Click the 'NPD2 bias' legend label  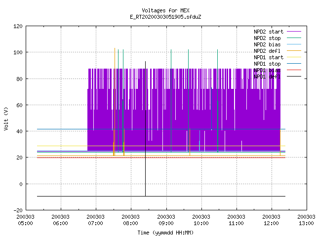coord(267,44)
